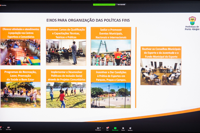This screenshot has height=133, width=200.
Task: Click the 'Reativar os Conselhos Municipais' heading
Action: [x=161, y=53]
